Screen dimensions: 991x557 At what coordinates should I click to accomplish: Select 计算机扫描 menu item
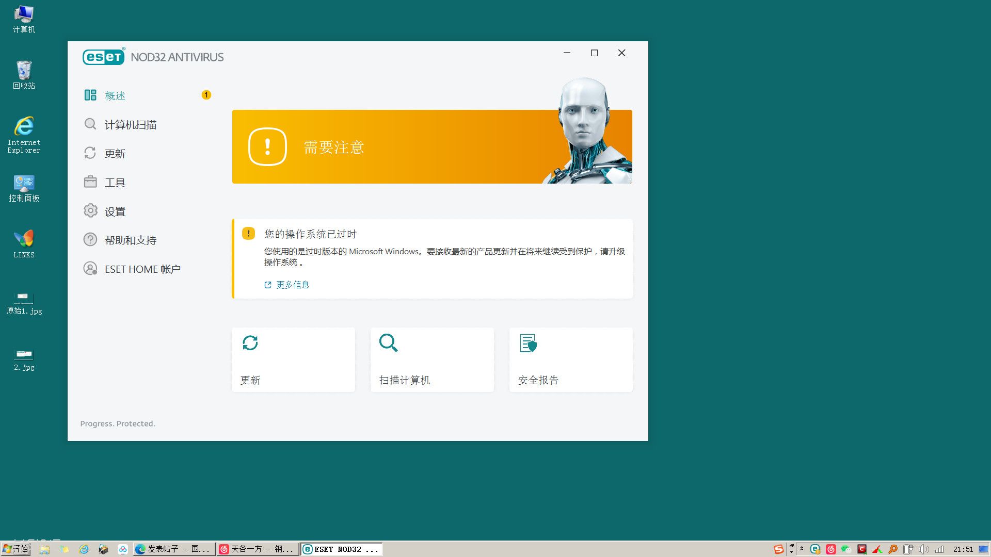(x=131, y=125)
